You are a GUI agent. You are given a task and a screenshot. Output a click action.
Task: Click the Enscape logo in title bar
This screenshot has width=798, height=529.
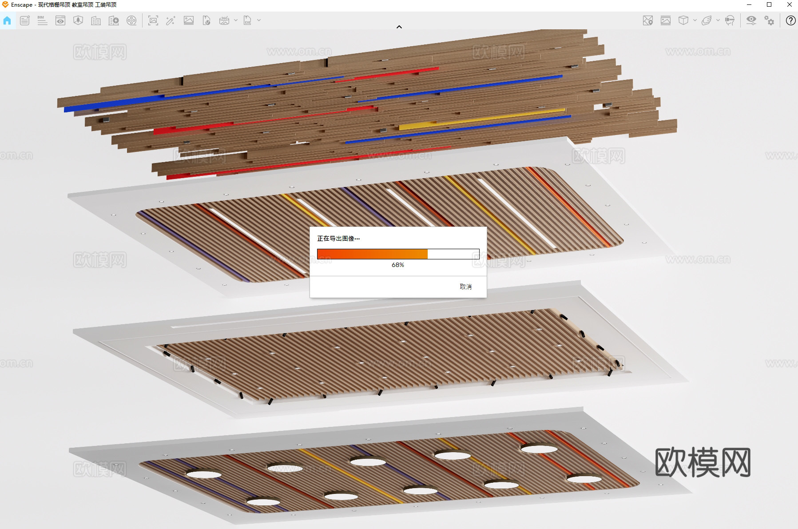[5, 4]
